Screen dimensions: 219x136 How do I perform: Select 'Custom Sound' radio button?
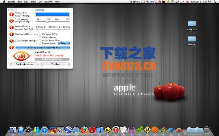40,43
